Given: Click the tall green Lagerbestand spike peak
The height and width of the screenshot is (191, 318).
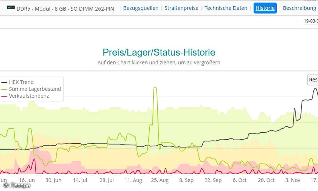Looking at the screenshot, I should (x=155, y=88).
